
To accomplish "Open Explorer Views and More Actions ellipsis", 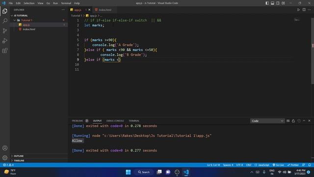I will (x=63, y=10).
